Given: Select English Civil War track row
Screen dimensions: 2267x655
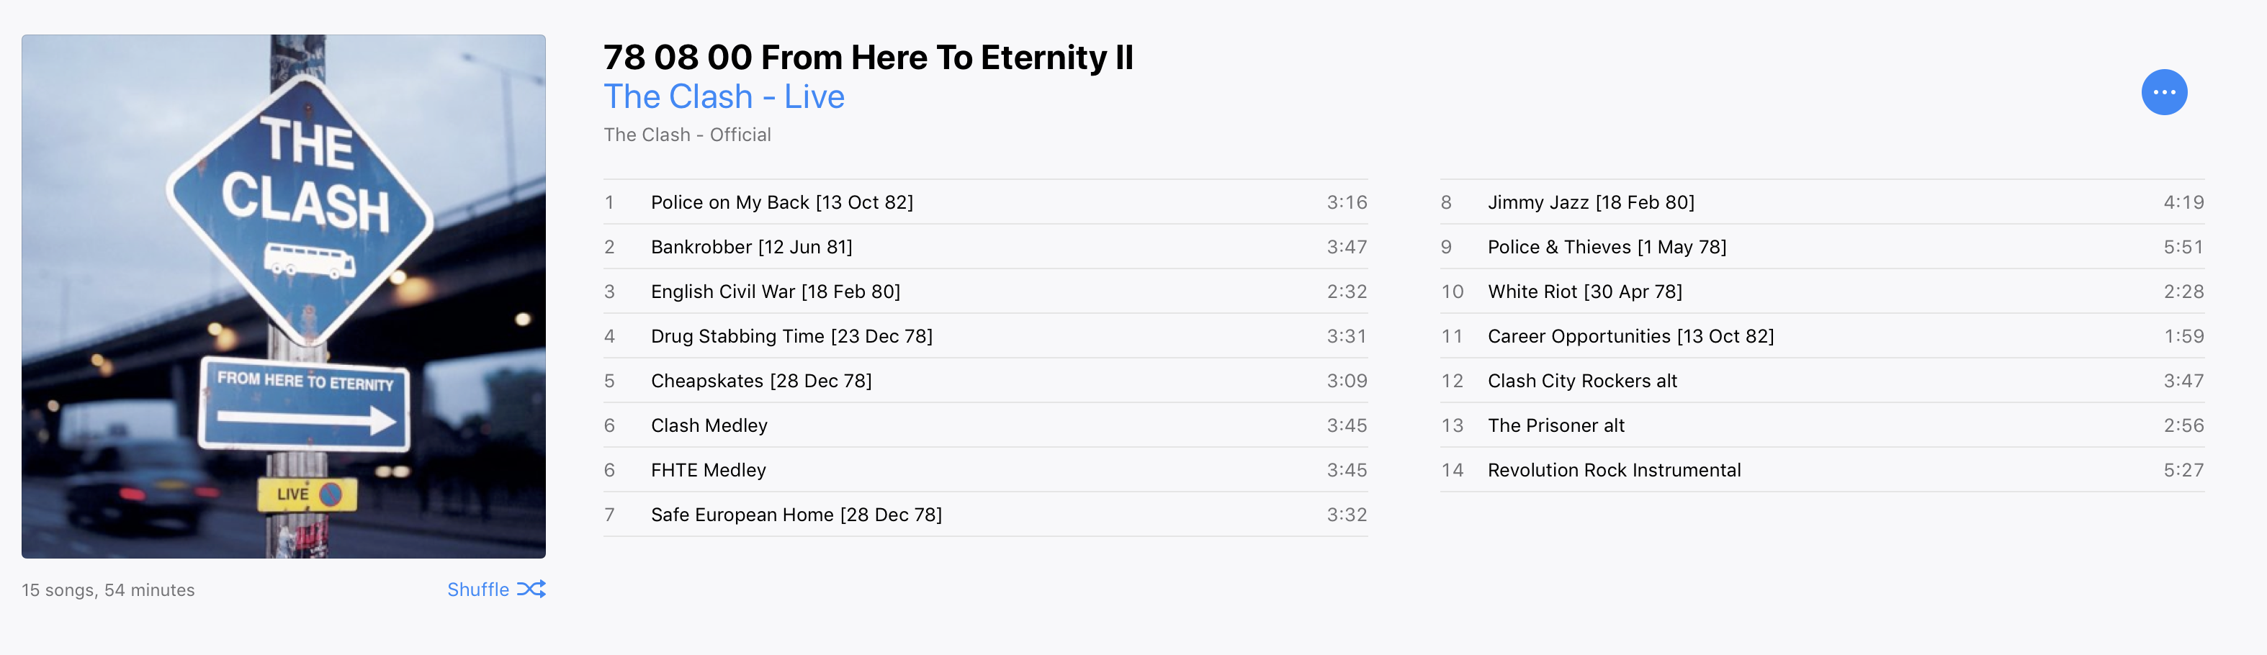Looking at the screenshot, I should pos(984,292).
